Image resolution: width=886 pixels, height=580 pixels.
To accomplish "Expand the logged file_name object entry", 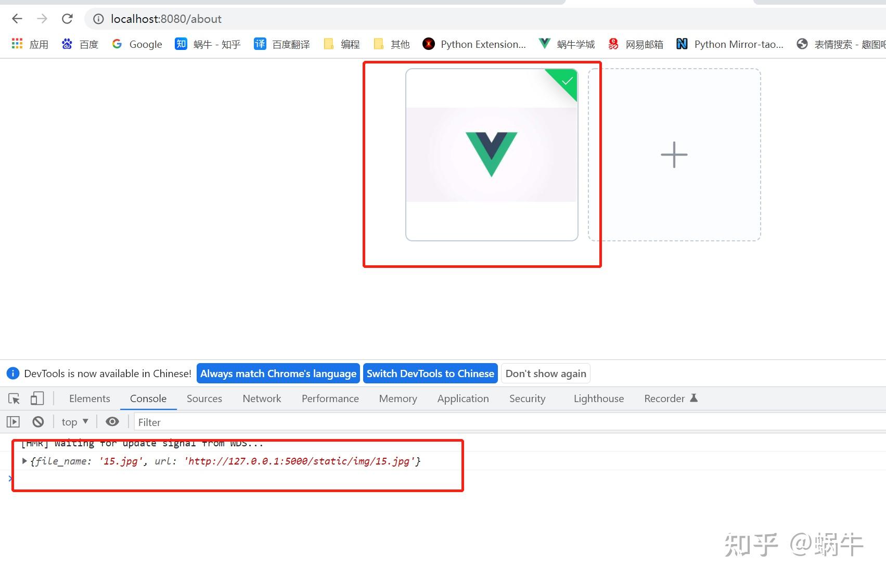I will (24, 461).
